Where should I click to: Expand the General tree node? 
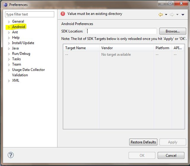9,22
